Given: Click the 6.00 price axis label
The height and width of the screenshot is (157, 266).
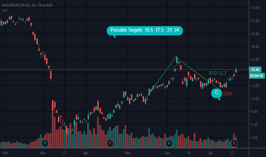Looking at the screenshot, I should [x=255, y=124].
